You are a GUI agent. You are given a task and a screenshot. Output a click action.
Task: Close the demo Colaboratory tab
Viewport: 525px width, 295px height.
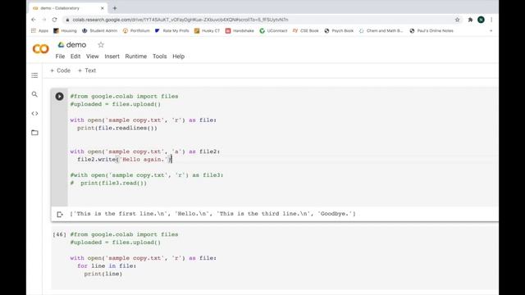point(102,8)
